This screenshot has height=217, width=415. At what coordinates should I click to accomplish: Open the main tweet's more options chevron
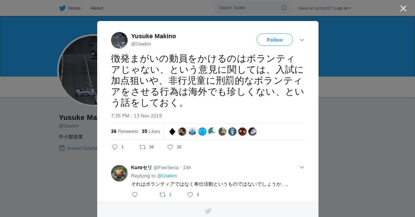pos(302,40)
